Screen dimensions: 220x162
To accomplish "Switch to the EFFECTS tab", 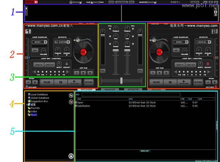I will pyautogui.click(x=133, y=90).
